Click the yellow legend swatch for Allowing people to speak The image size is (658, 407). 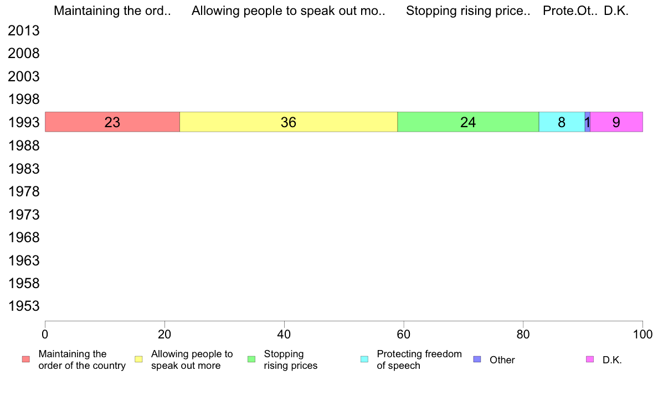point(138,359)
